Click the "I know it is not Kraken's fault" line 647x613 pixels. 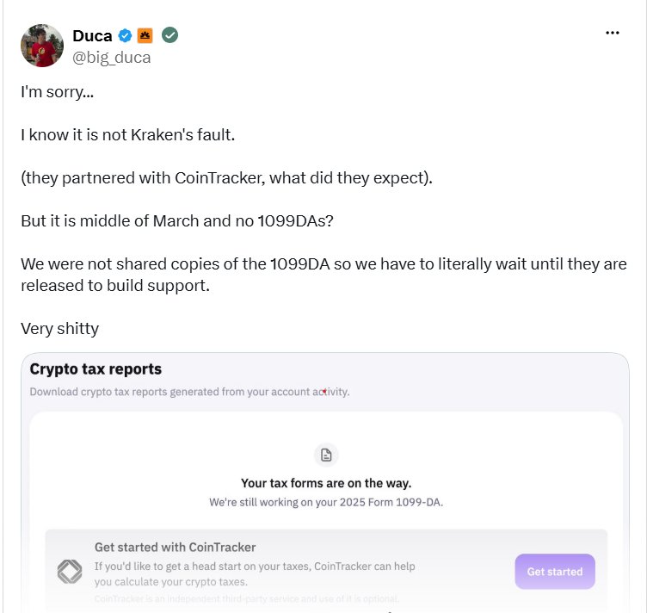coord(128,135)
